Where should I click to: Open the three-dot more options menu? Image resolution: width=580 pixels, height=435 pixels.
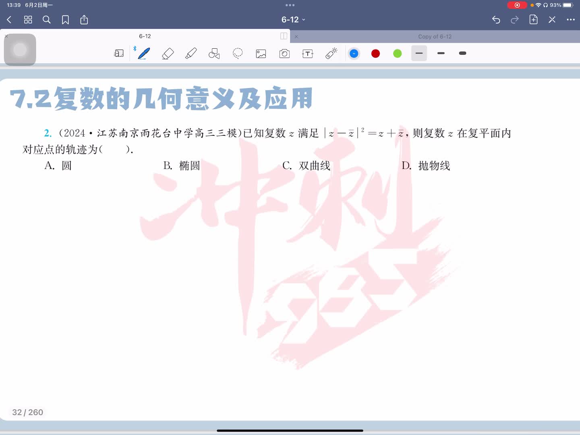[570, 20]
